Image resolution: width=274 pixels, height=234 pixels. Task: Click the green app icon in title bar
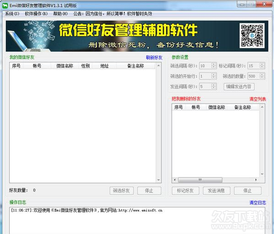coord(5,6)
